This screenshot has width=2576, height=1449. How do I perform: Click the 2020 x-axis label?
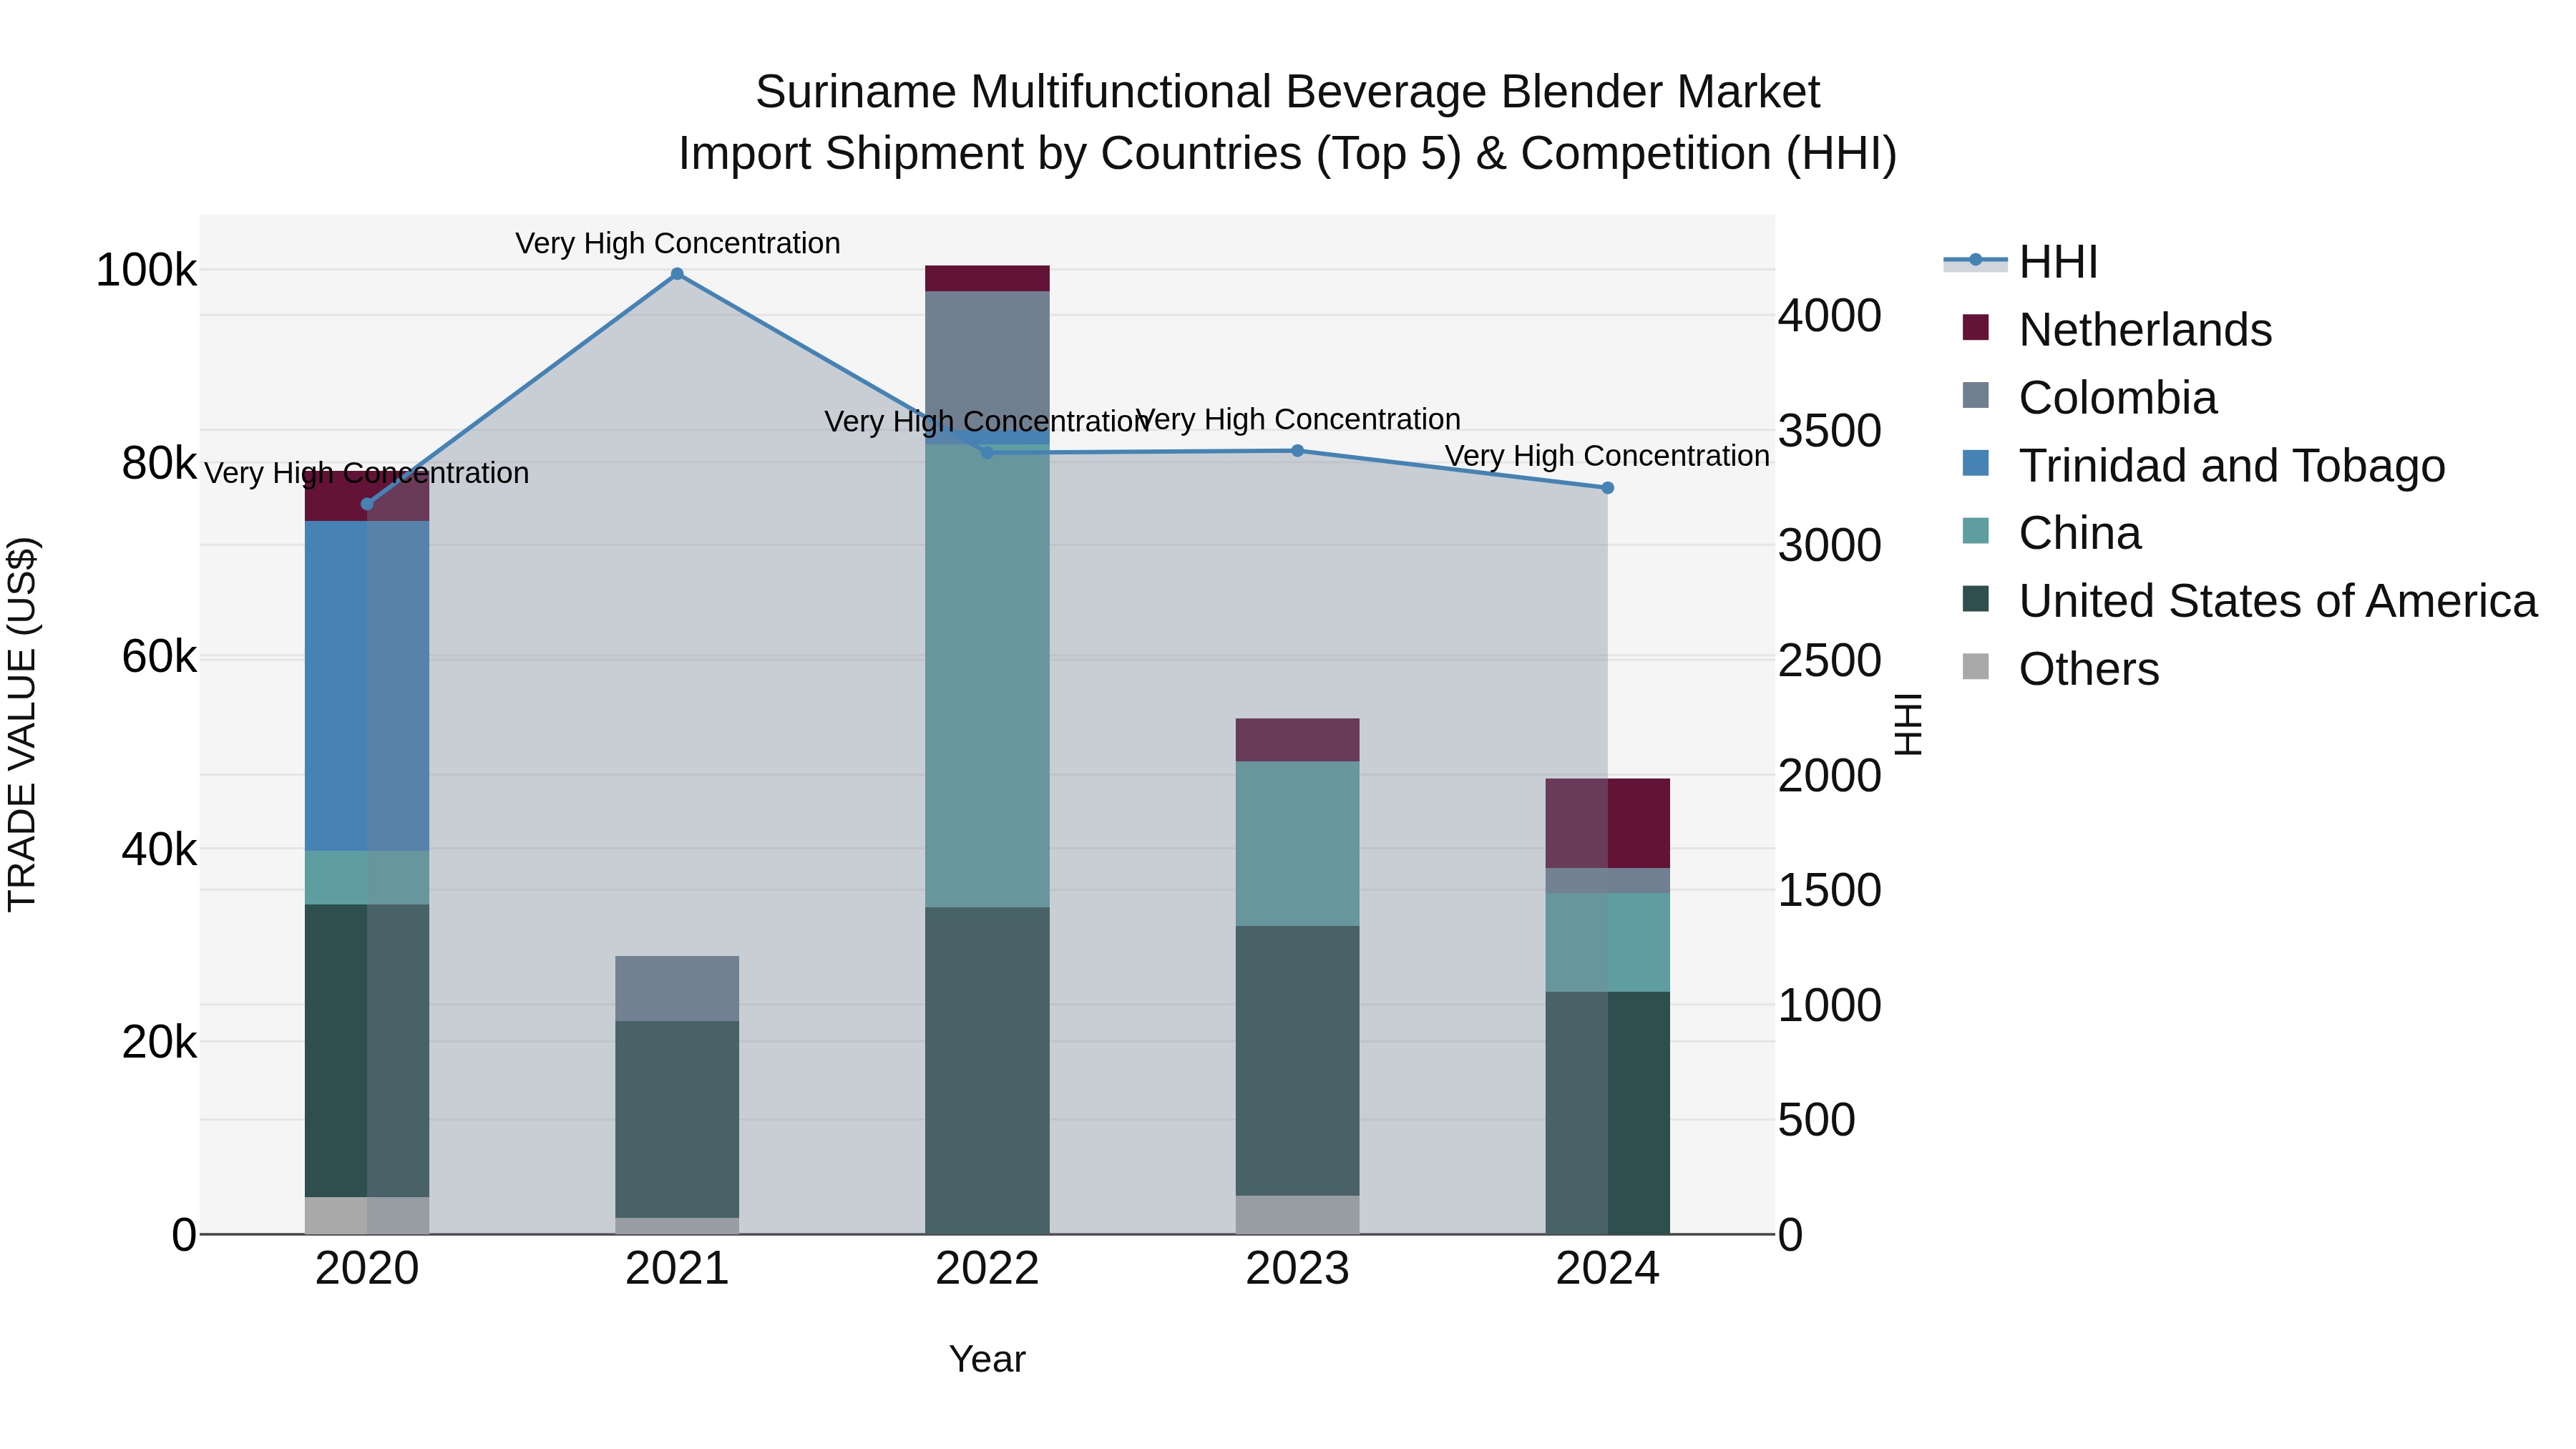pos(367,1269)
